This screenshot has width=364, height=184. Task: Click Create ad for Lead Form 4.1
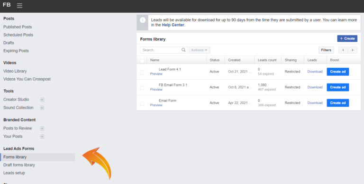[x=338, y=72]
